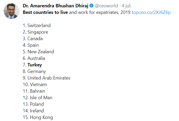This screenshot has height=121, width=179.
Task: Open the tweet timestamp 4 jul.
Action: point(127,6)
